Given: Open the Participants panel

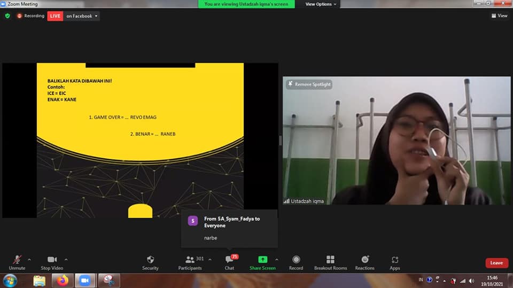Looking at the screenshot, I should (190, 260).
